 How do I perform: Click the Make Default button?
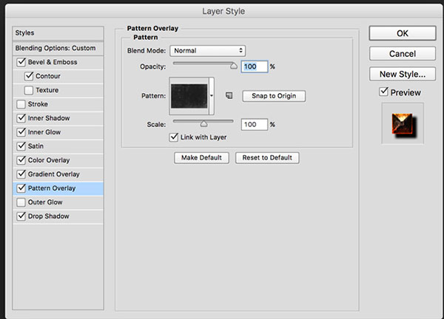(201, 158)
